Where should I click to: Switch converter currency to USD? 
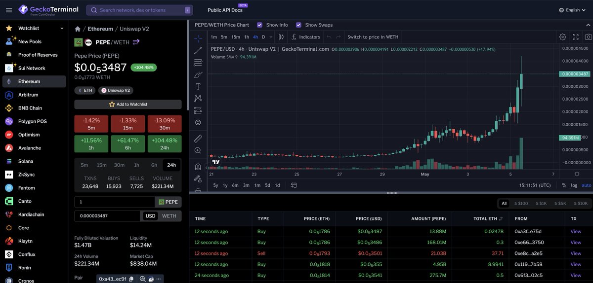[x=150, y=216]
